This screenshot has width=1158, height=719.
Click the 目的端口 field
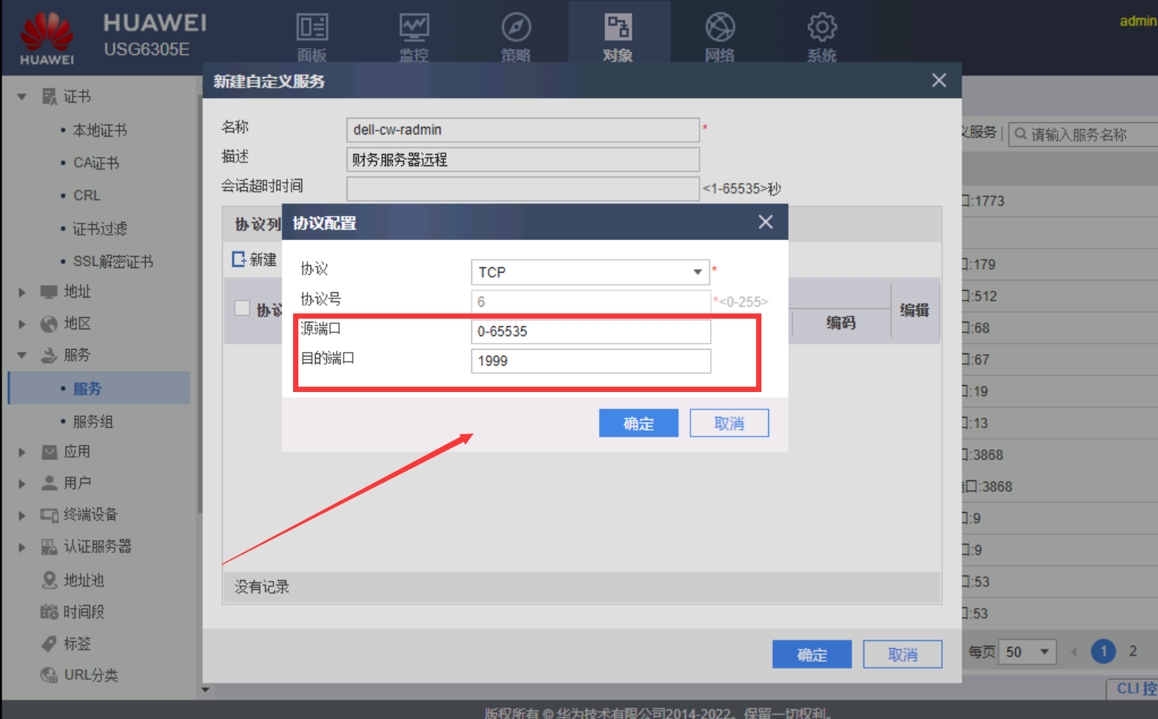[x=590, y=361]
